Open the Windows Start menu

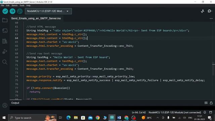4,118
